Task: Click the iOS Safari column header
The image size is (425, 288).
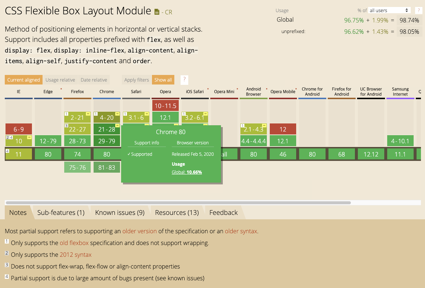Action: point(195,92)
